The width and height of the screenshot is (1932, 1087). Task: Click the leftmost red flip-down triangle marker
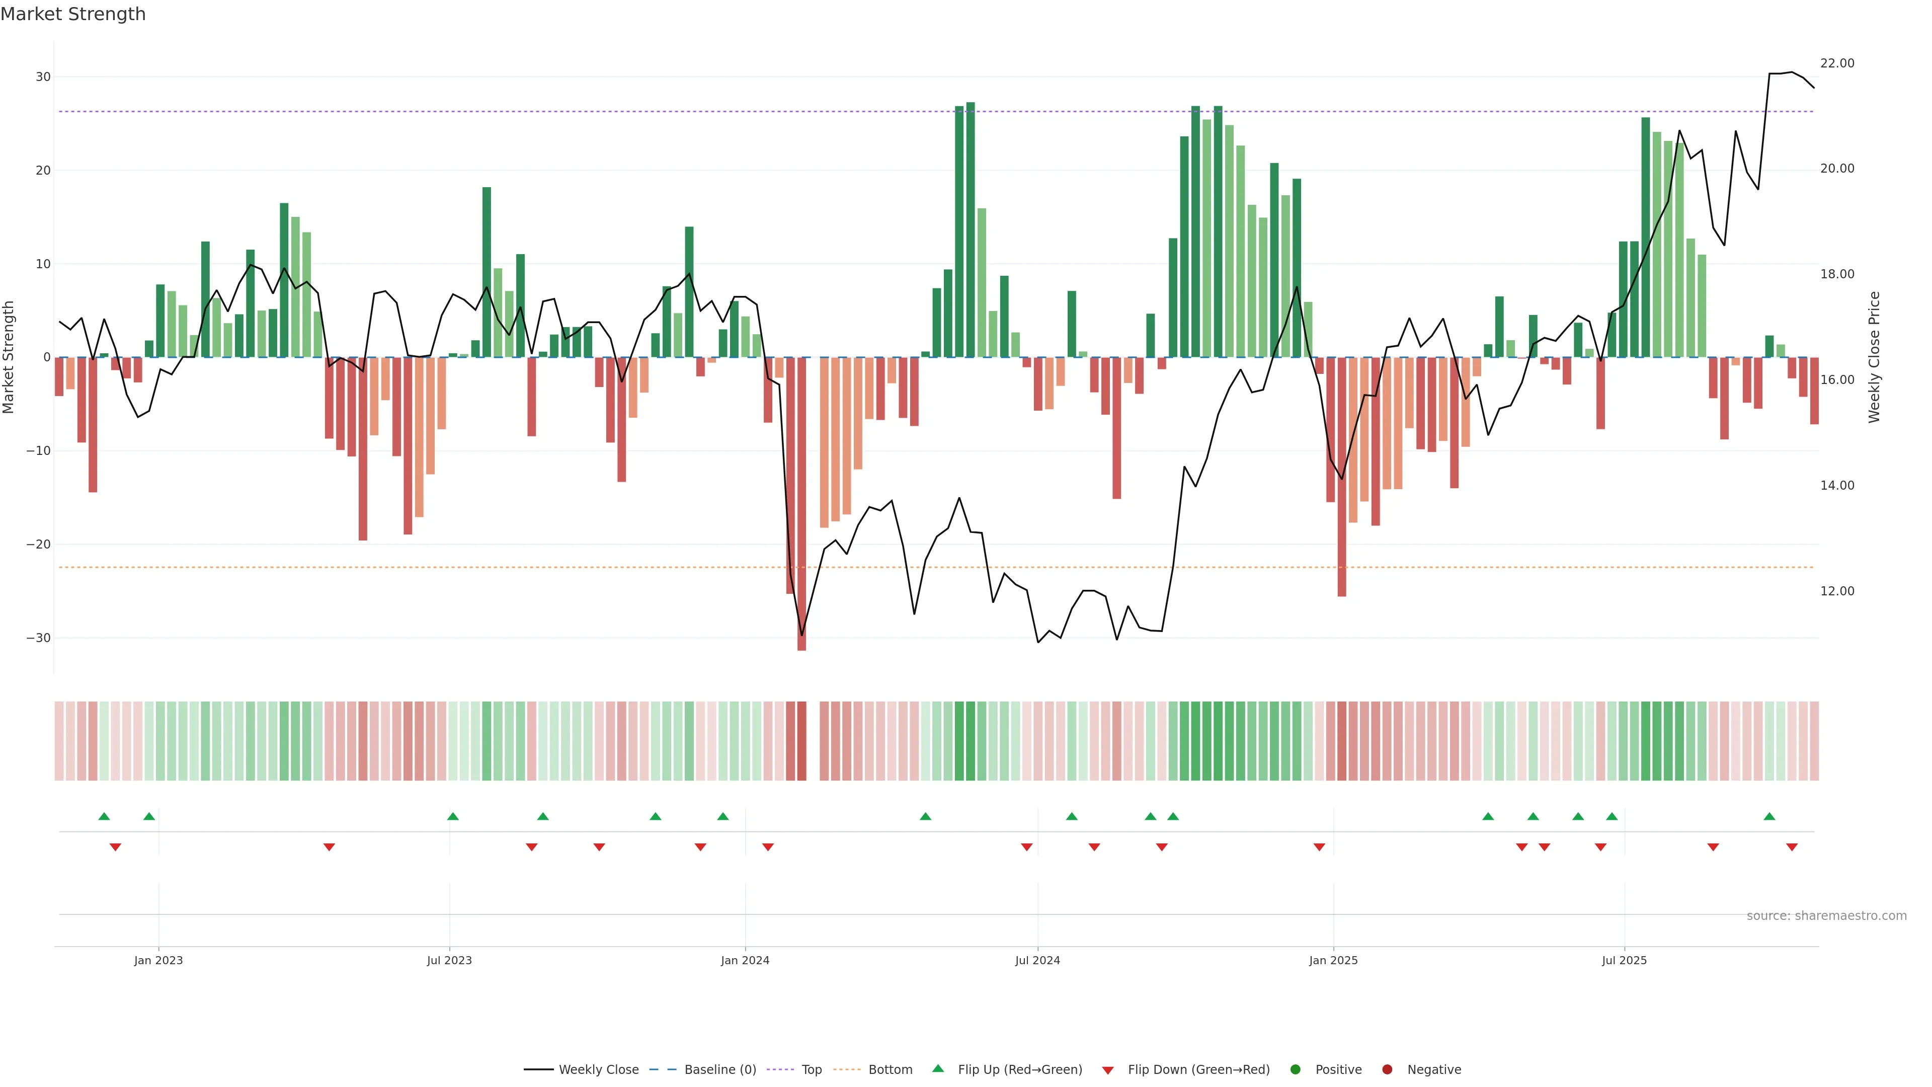pos(116,847)
